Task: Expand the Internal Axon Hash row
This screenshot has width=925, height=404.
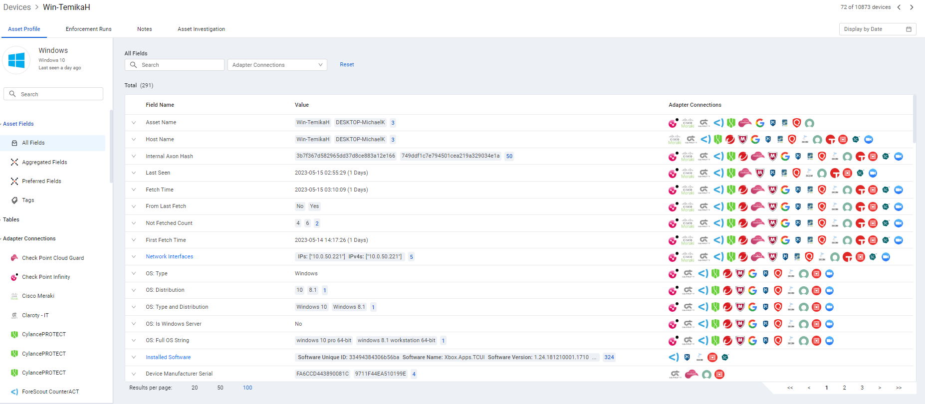Action: [134, 156]
